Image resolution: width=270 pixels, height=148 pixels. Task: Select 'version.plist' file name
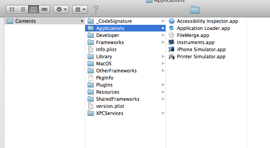[110, 106]
